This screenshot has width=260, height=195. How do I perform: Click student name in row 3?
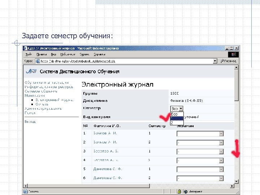point(106,151)
